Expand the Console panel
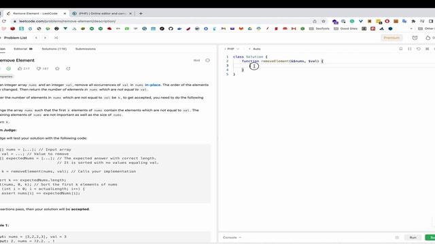This screenshot has width=435, height=244. (x=232, y=237)
